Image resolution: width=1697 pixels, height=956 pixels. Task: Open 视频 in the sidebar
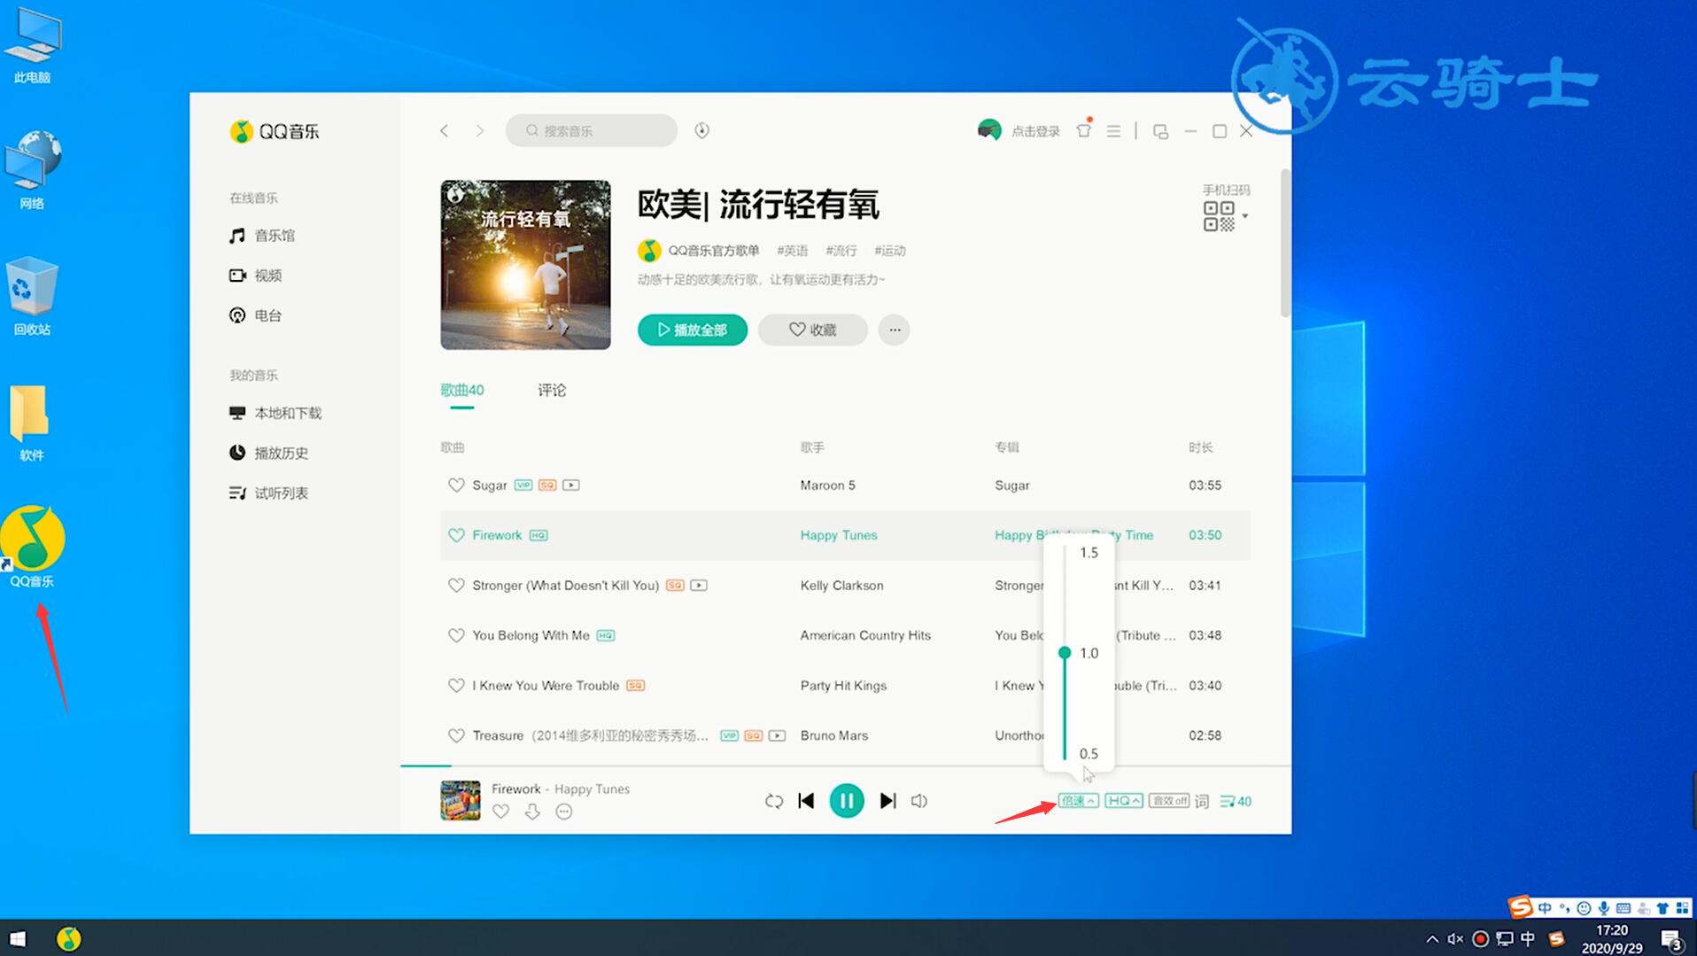pyautogui.click(x=255, y=276)
